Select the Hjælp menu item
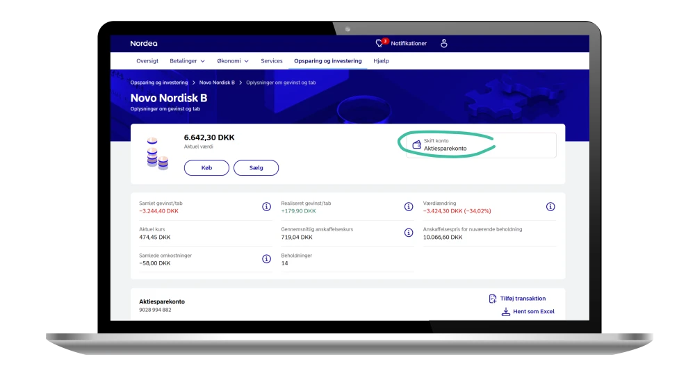The width and height of the screenshot is (695, 391). (381, 61)
